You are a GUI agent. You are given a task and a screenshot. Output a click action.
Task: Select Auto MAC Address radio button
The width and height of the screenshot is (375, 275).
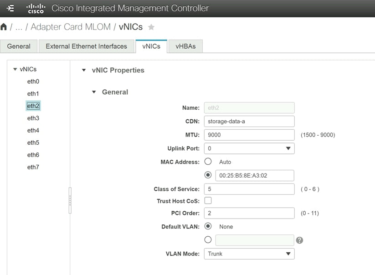click(x=208, y=162)
